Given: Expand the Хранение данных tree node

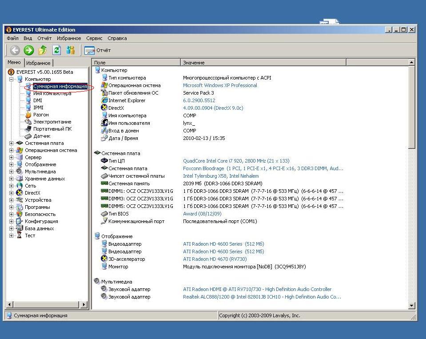Looking at the screenshot, I should click(12, 179).
